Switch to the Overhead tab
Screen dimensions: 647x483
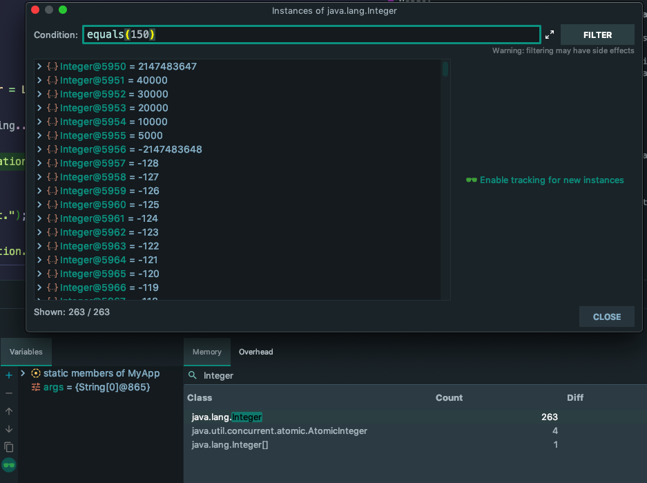click(x=255, y=352)
